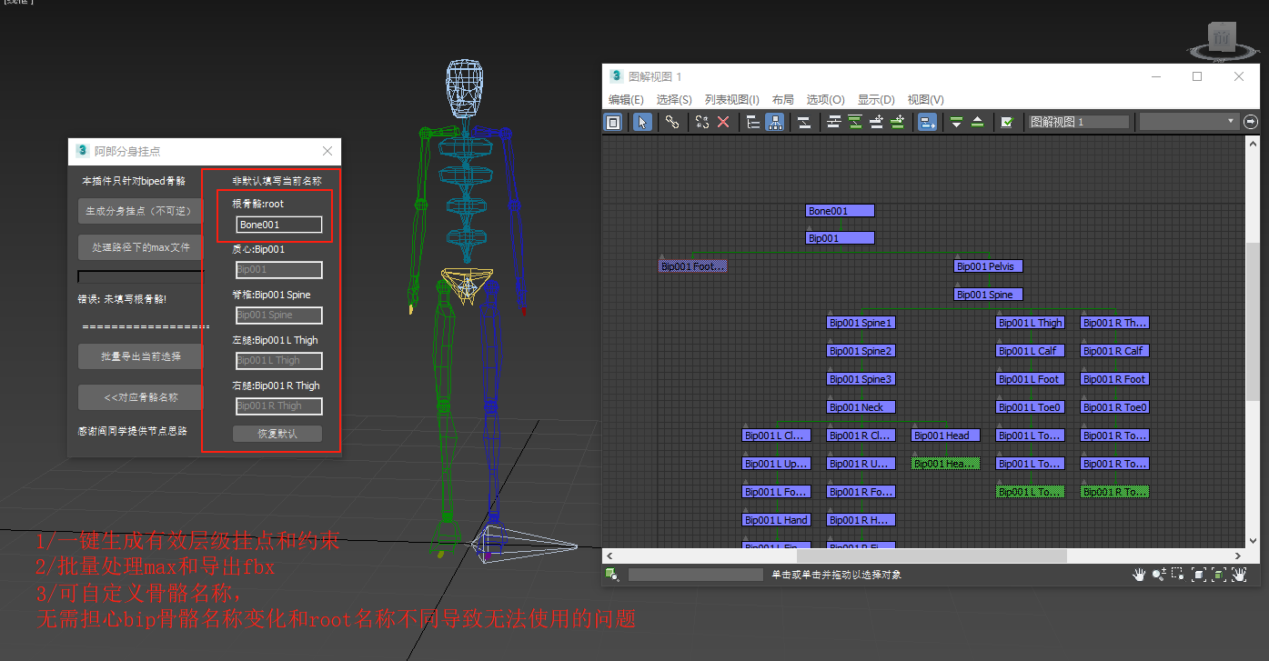Click 脊椎 field showing Bip001 Spine
Viewport: 1269px width, 661px height.
(x=278, y=315)
